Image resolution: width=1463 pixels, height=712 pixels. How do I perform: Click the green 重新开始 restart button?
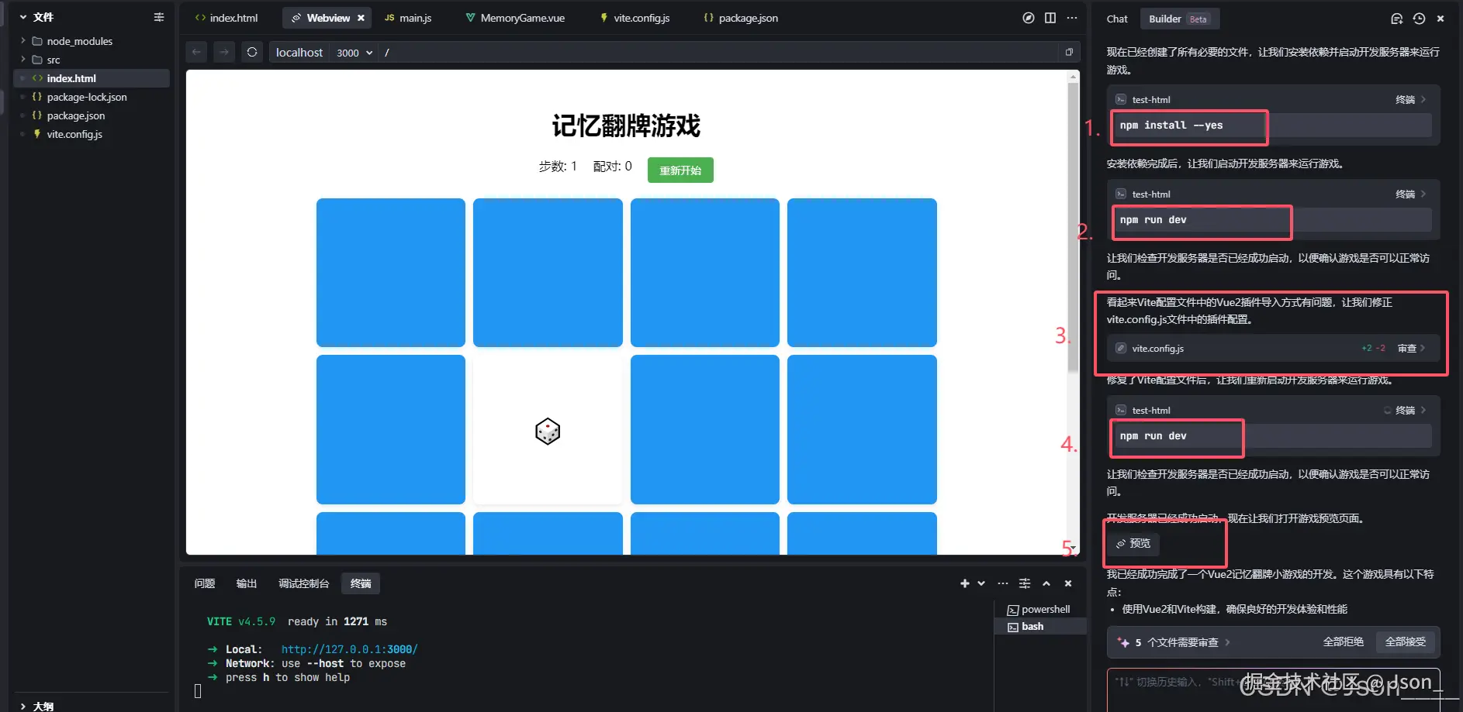click(680, 170)
